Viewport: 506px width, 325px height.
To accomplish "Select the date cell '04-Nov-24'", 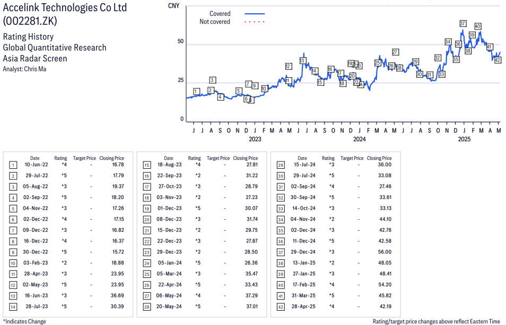I will click(x=303, y=219).
